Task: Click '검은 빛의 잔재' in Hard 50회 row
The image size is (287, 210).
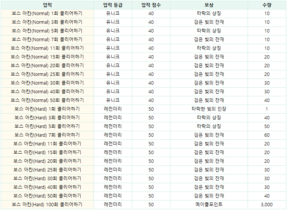Action: [x=209, y=196]
